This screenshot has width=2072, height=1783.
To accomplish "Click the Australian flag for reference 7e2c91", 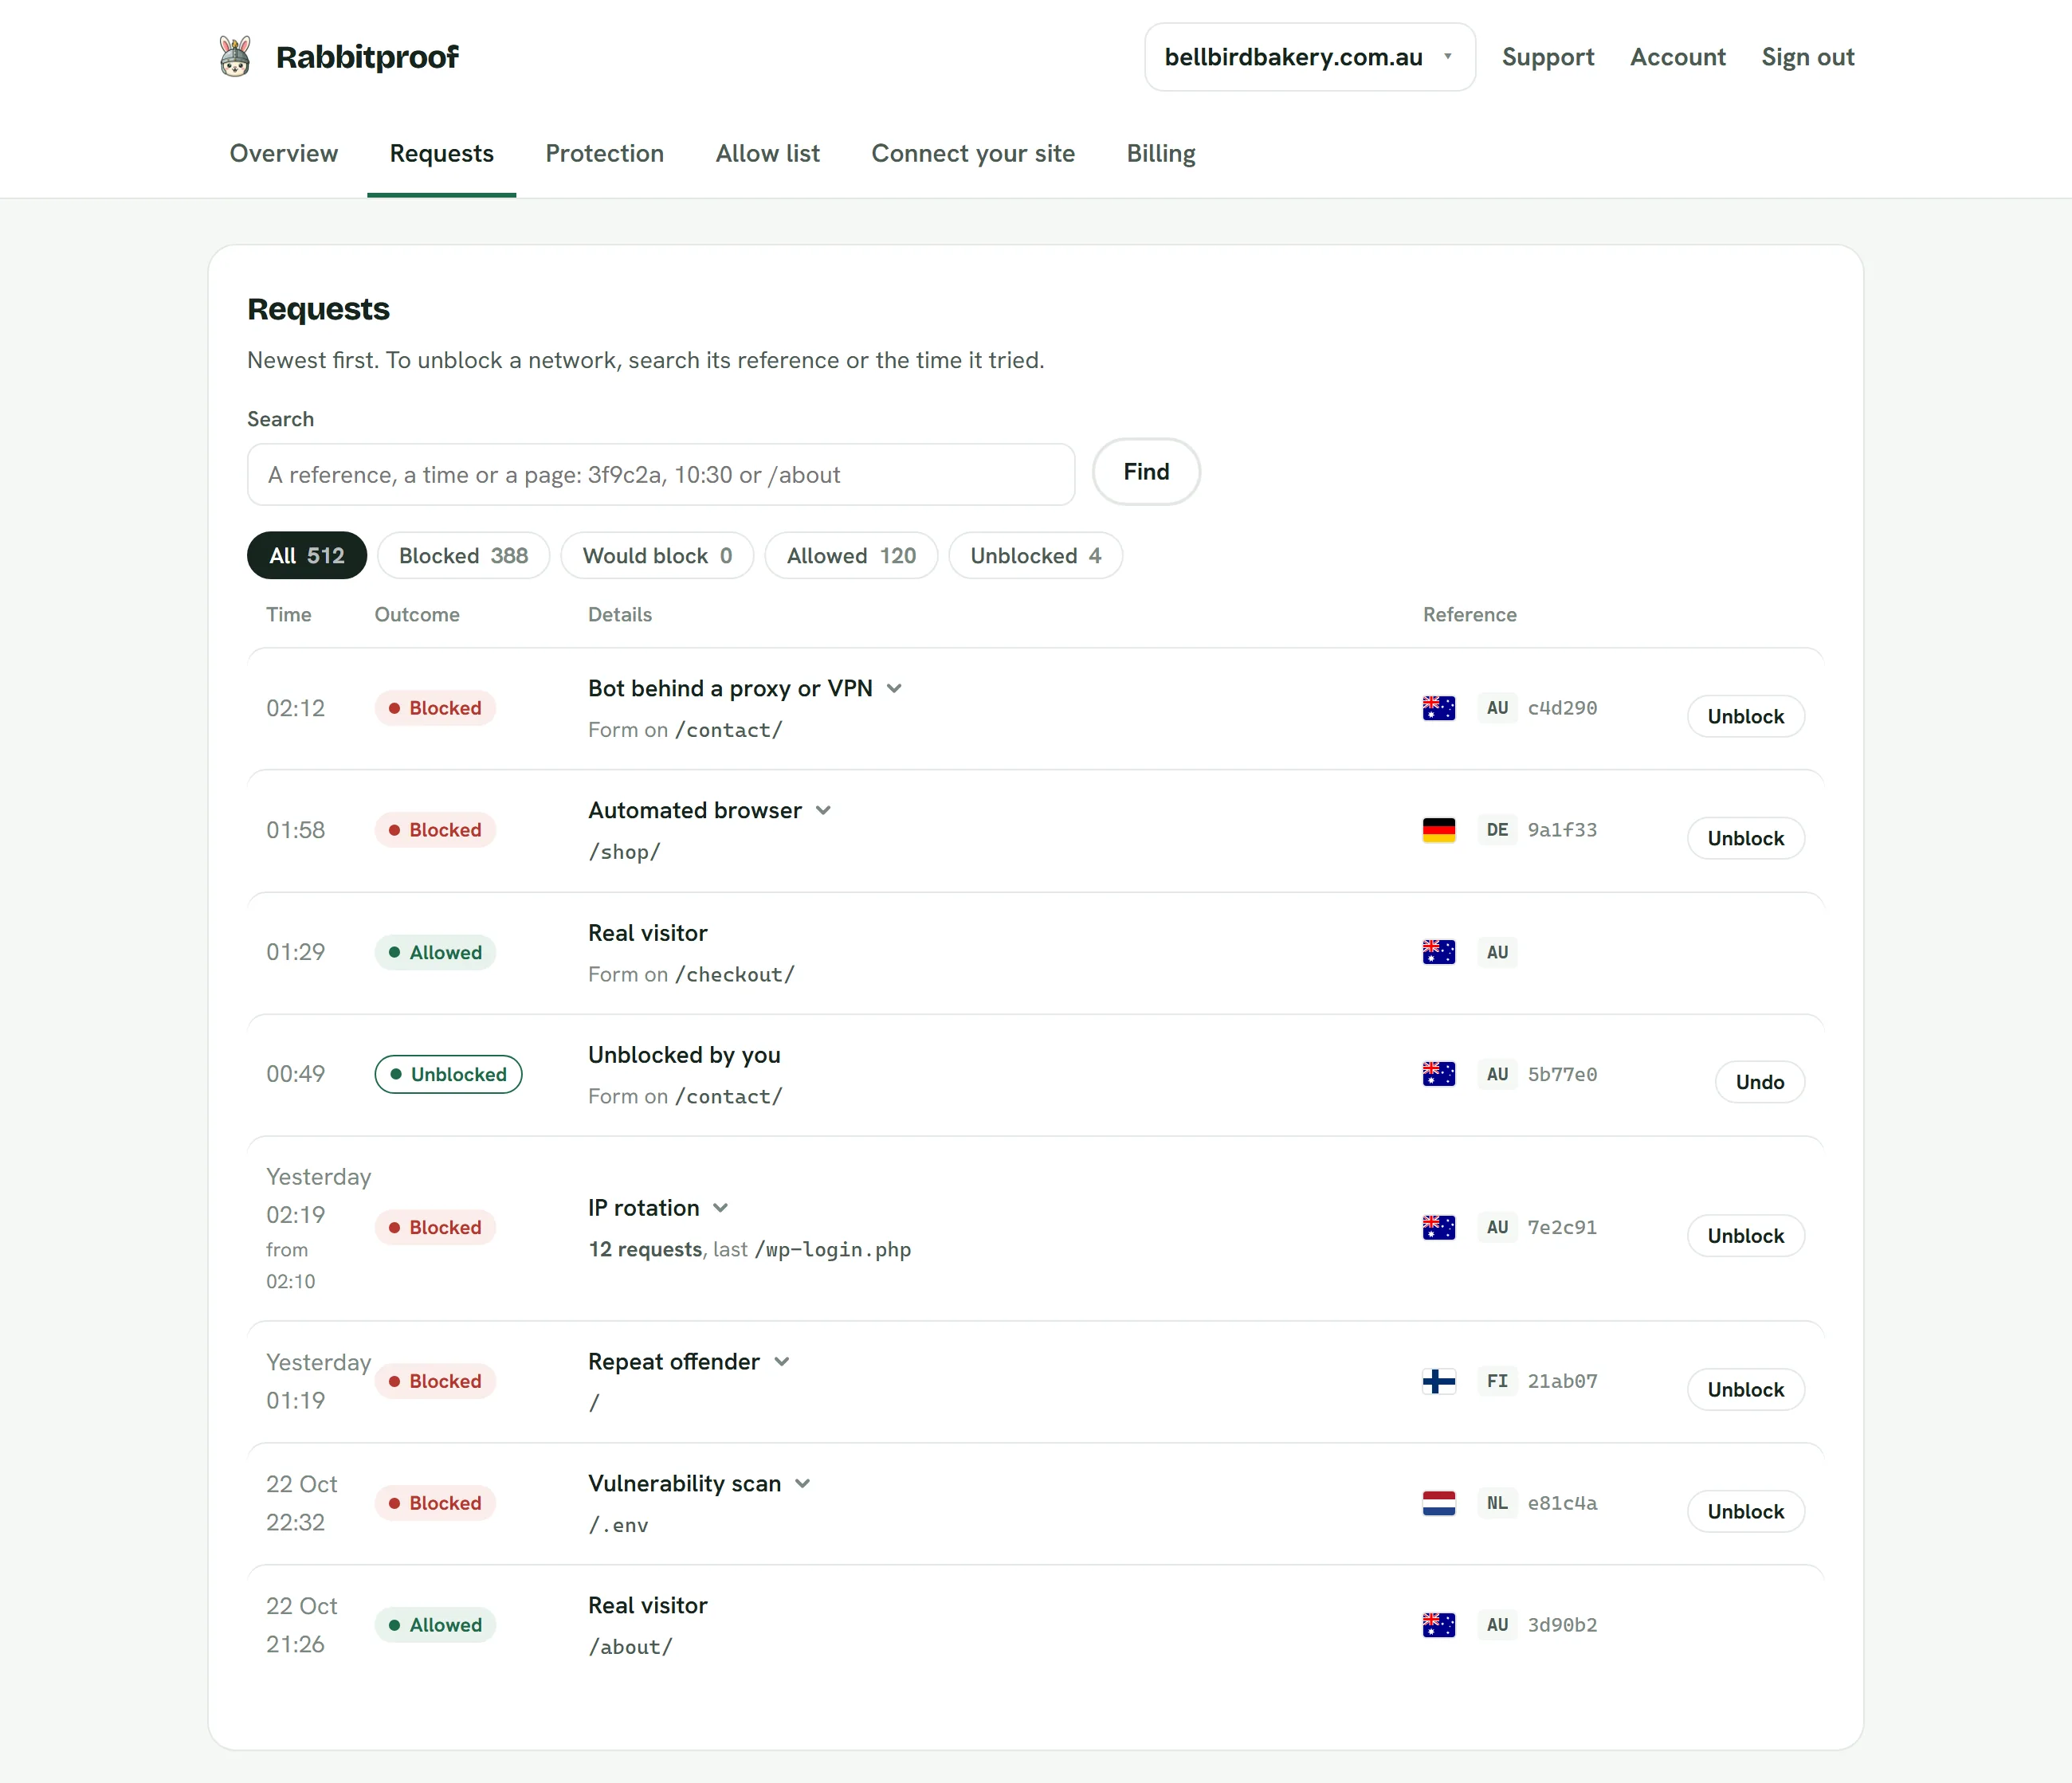I will pyautogui.click(x=1438, y=1228).
